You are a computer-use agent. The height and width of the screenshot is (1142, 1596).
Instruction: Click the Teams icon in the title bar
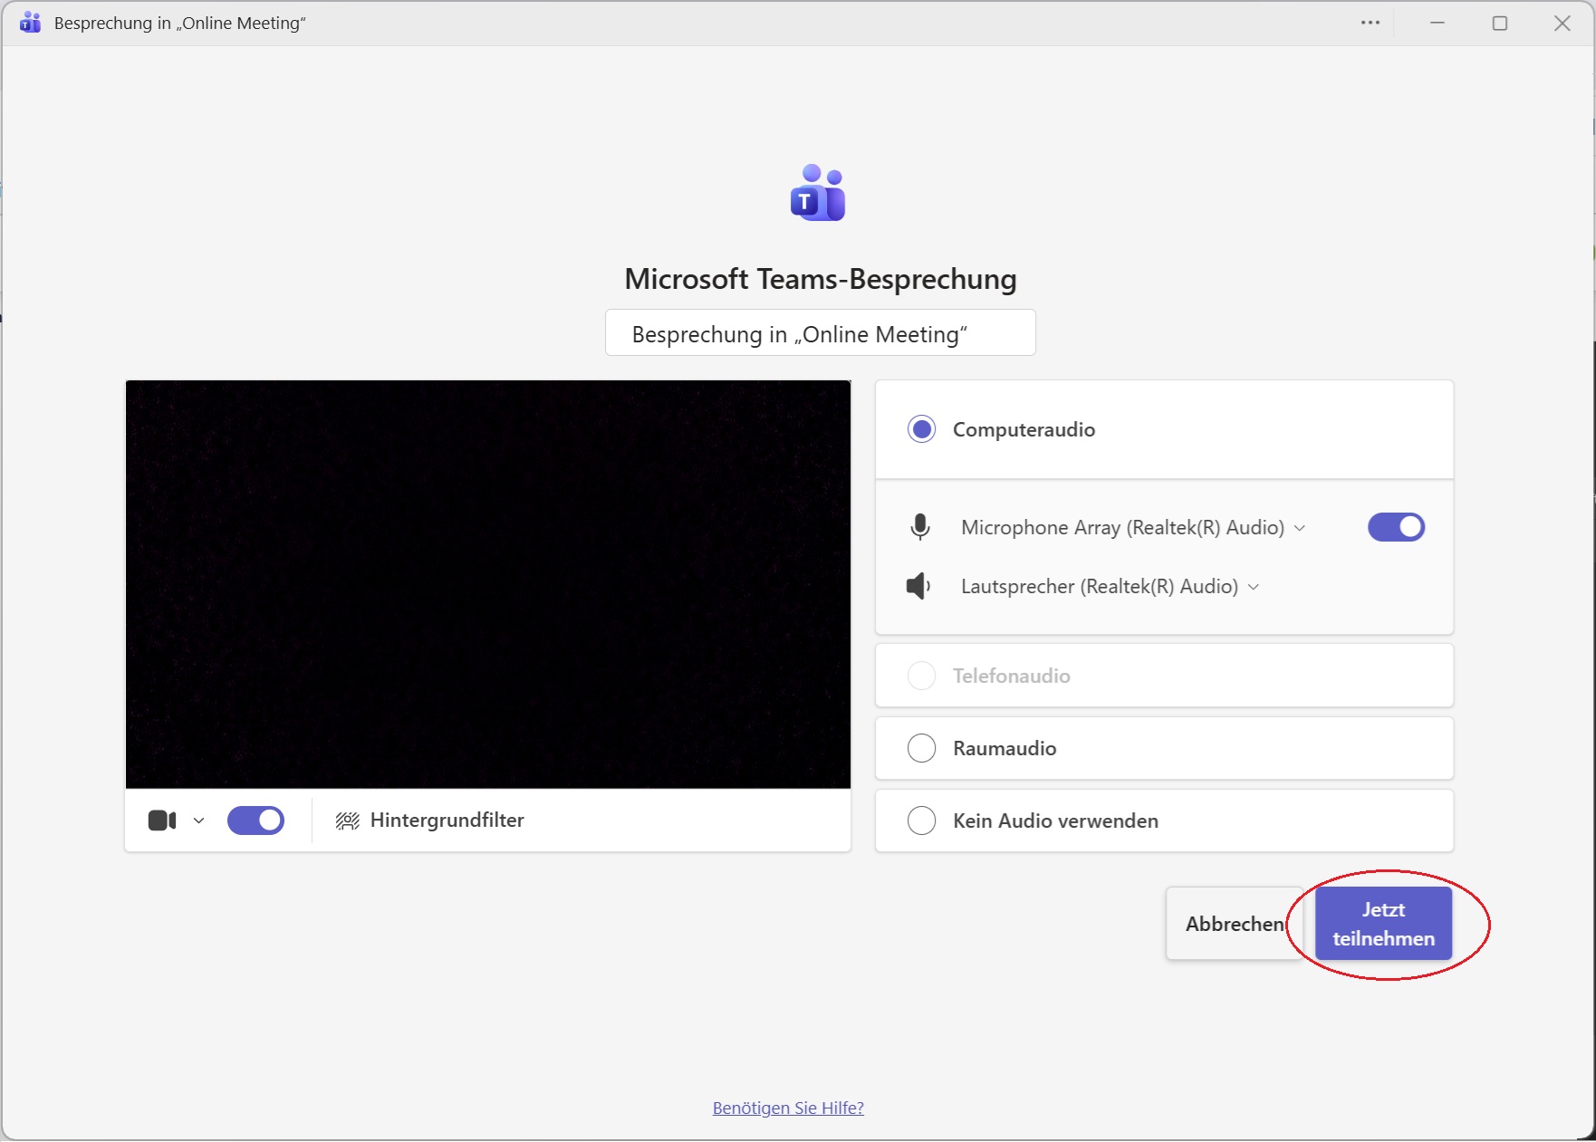click(30, 23)
